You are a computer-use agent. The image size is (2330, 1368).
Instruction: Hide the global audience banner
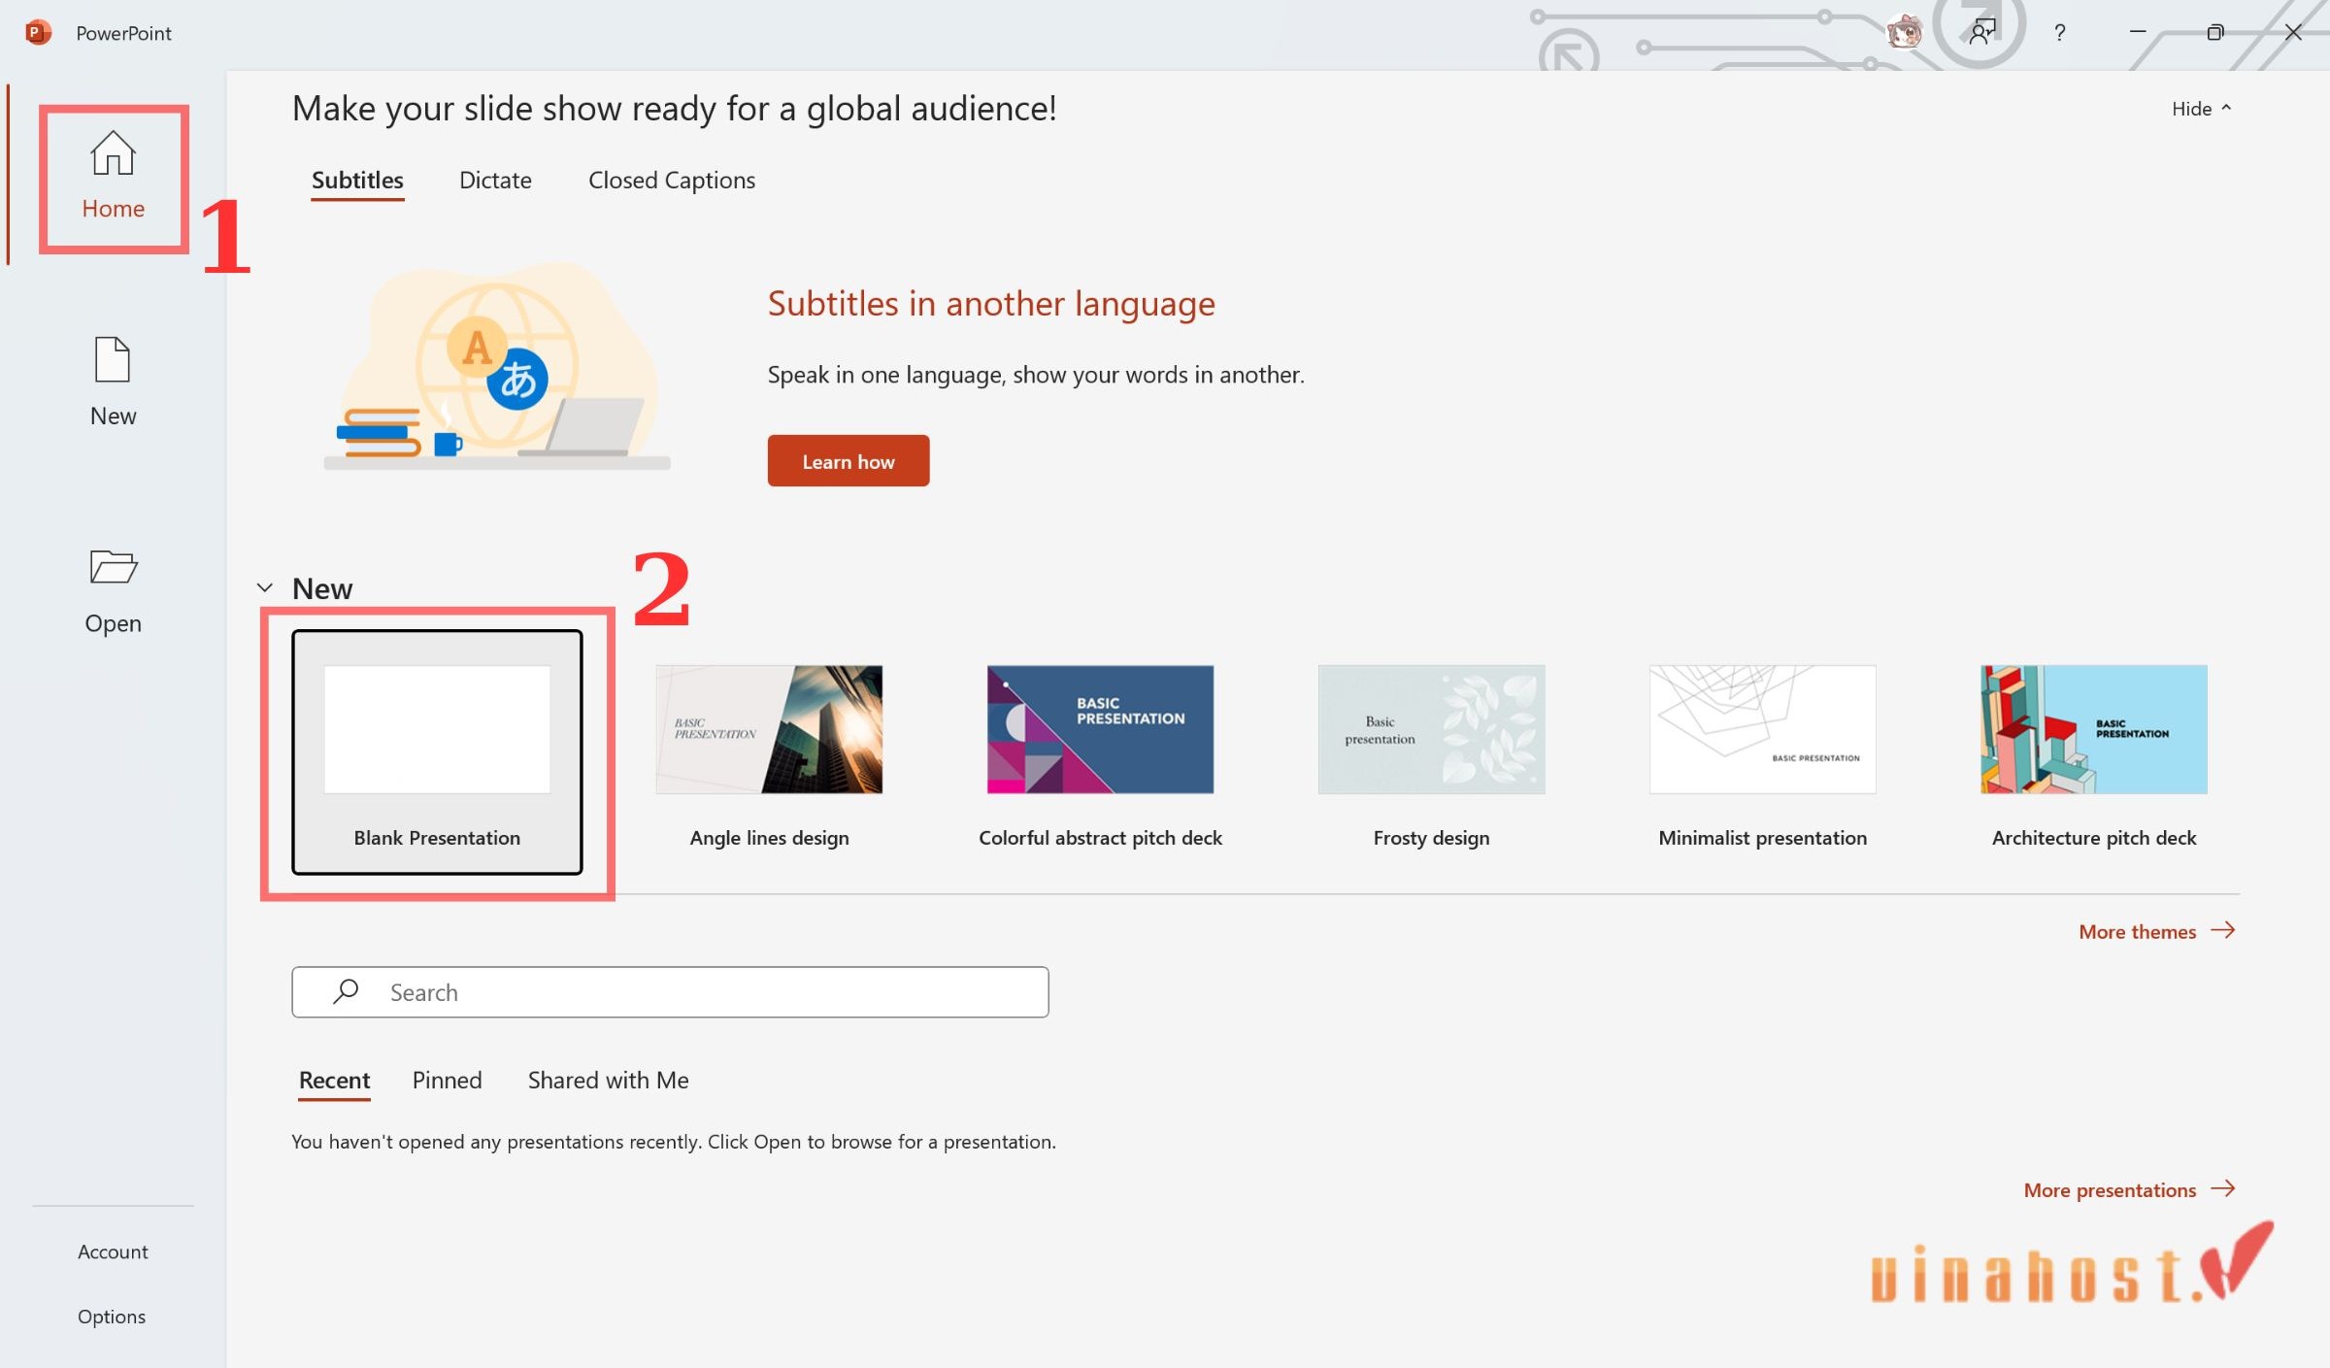(x=2201, y=108)
